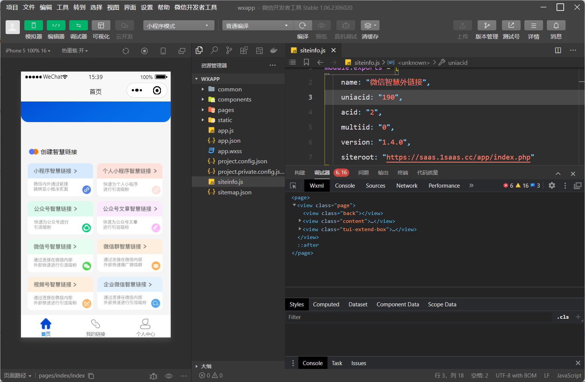
Task: Switch to the Network tab in DevTools
Action: pos(406,185)
